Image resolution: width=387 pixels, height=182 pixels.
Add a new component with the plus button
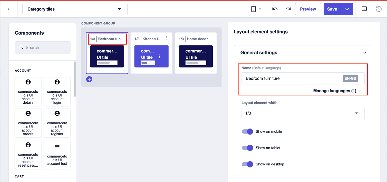(89, 79)
